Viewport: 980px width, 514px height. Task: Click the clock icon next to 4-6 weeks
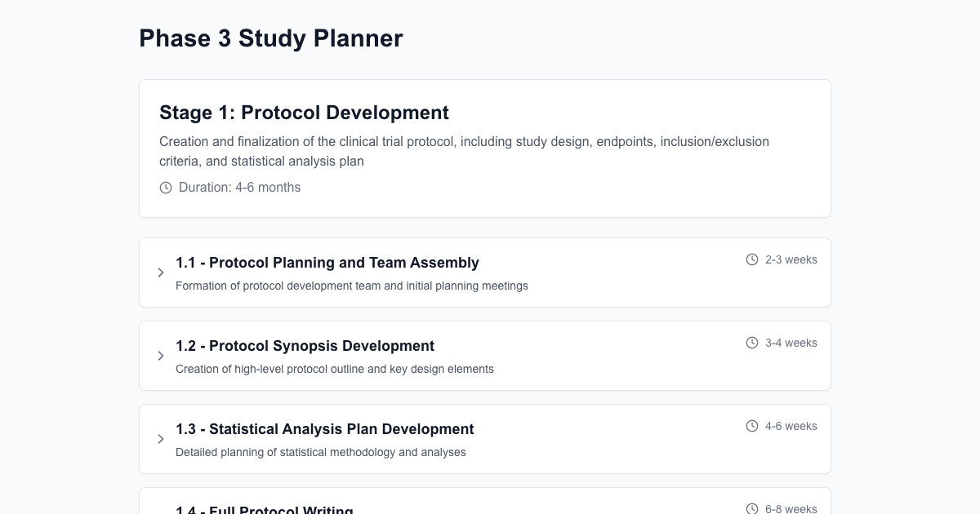[751, 426]
